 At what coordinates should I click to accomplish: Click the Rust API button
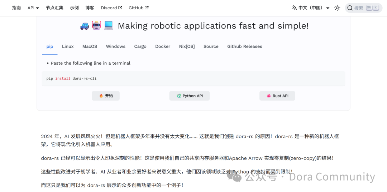(277, 96)
